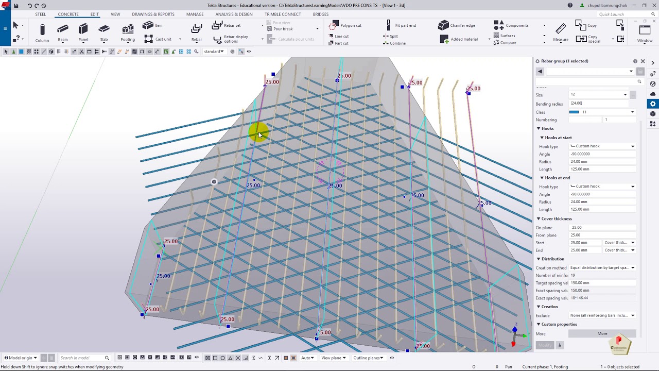Toggle the blue square selection switch
Image resolution: width=659 pixels, height=371 pixels.
(x=21, y=52)
